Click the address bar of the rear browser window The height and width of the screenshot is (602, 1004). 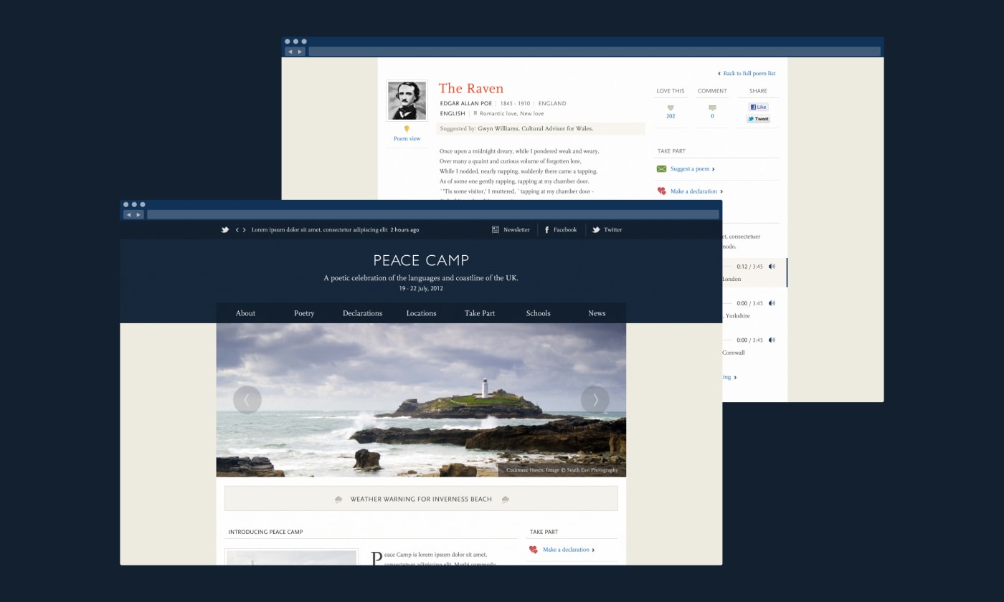[595, 52]
